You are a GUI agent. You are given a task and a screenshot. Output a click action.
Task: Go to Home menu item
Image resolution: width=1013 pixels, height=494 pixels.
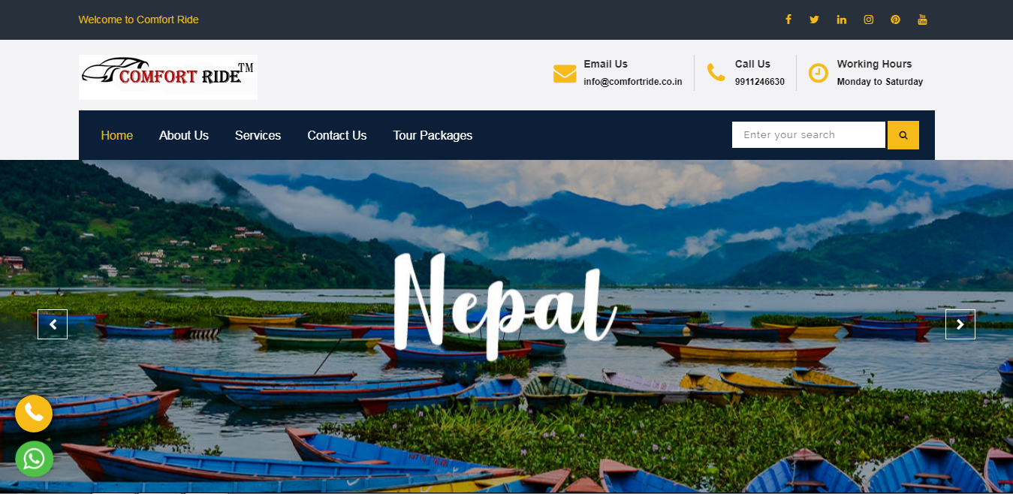(x=117, y=135)
